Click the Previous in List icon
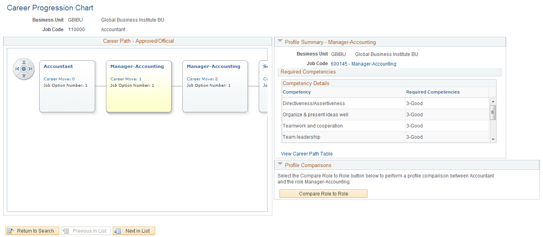The height and width of the screenshot is (237, 543). (66, 231)
